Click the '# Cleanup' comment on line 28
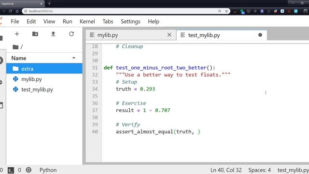Screen dimensions: 309x174 click(129, 46)
